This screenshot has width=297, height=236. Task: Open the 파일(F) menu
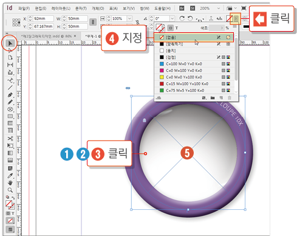(x=24, y=9)
